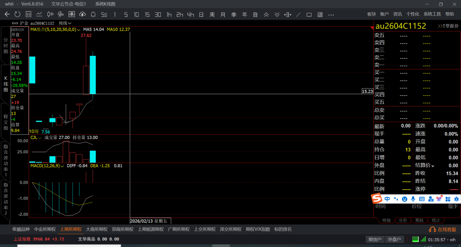The image size is (461, 247).
Task: Open the MA组合 indicator dropdown
Action: 55,29
